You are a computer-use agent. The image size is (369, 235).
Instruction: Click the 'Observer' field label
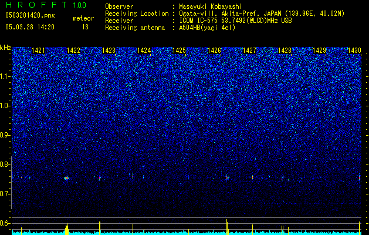[x=119, y=6]
